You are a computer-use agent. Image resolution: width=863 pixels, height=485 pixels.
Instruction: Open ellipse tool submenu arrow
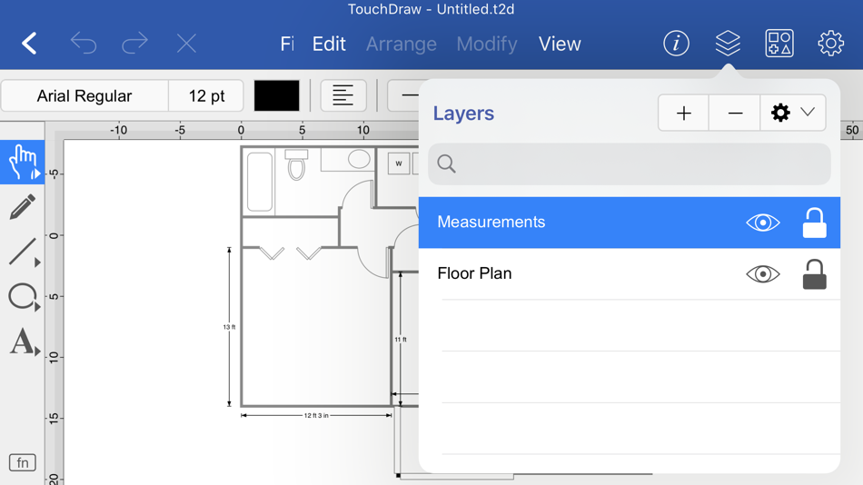(x=37, y=306)
